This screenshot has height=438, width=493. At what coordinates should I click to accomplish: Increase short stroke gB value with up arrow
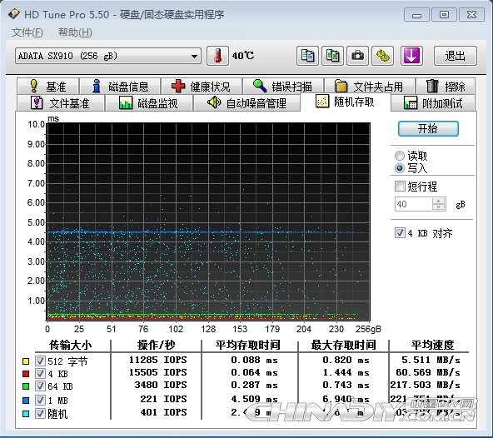click(x=438, y=201)
